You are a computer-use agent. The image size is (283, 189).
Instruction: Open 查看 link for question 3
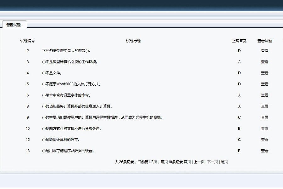click(x=264, y=62)
